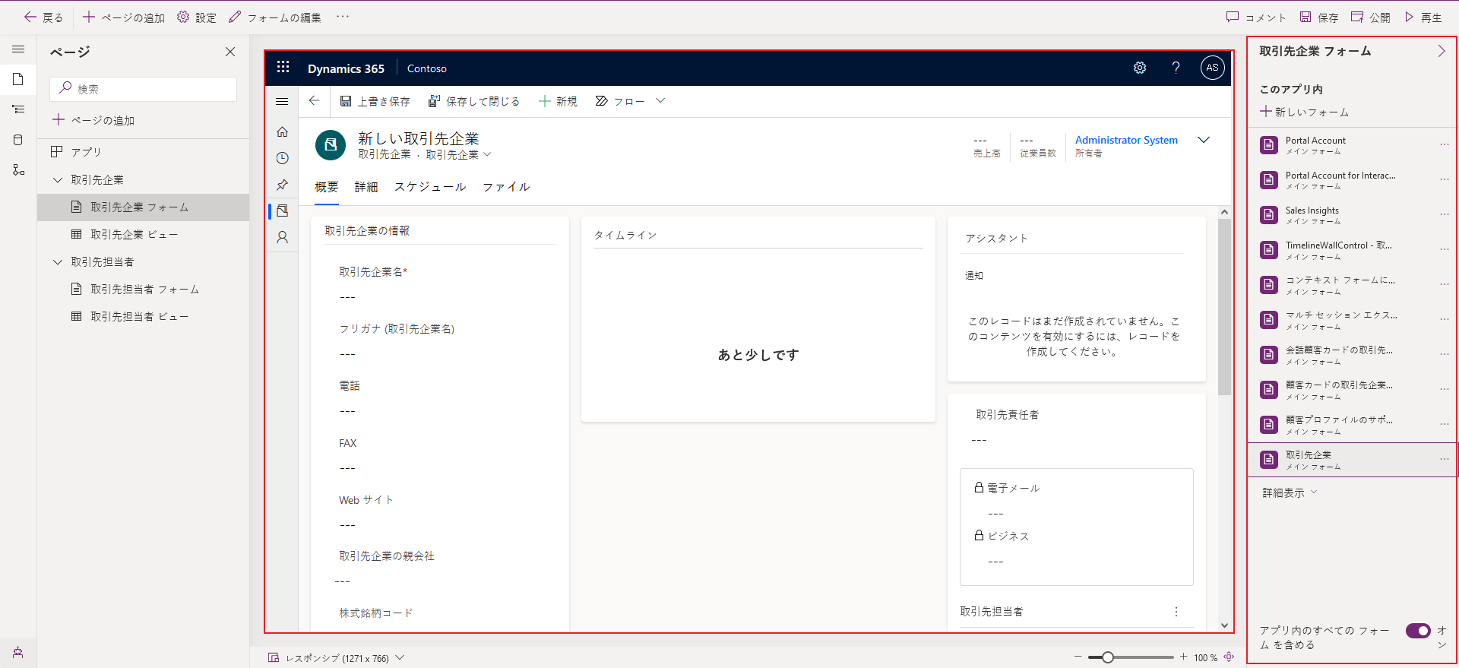Image resolution: width=1459 pixels, height=668 pixels.
Task: Click the Recent clock icon in preview
Action: click(x=282, y=158)
